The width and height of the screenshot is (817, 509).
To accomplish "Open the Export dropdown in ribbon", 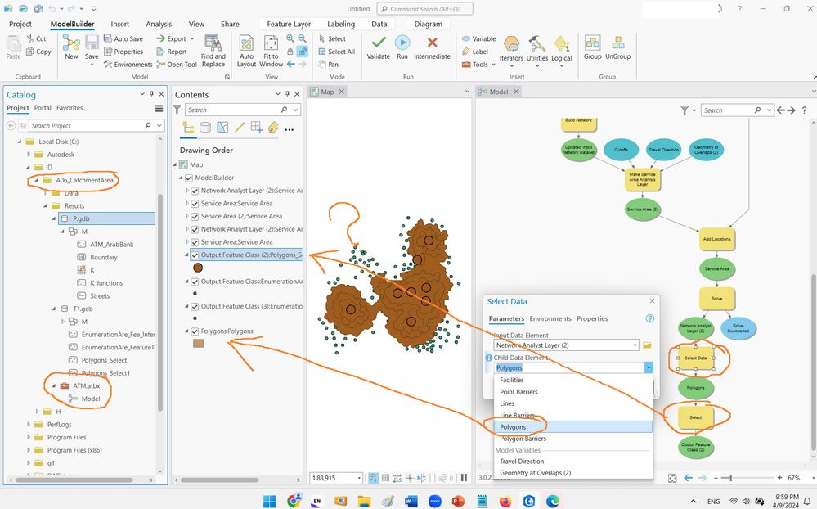I will click(192, 38).
